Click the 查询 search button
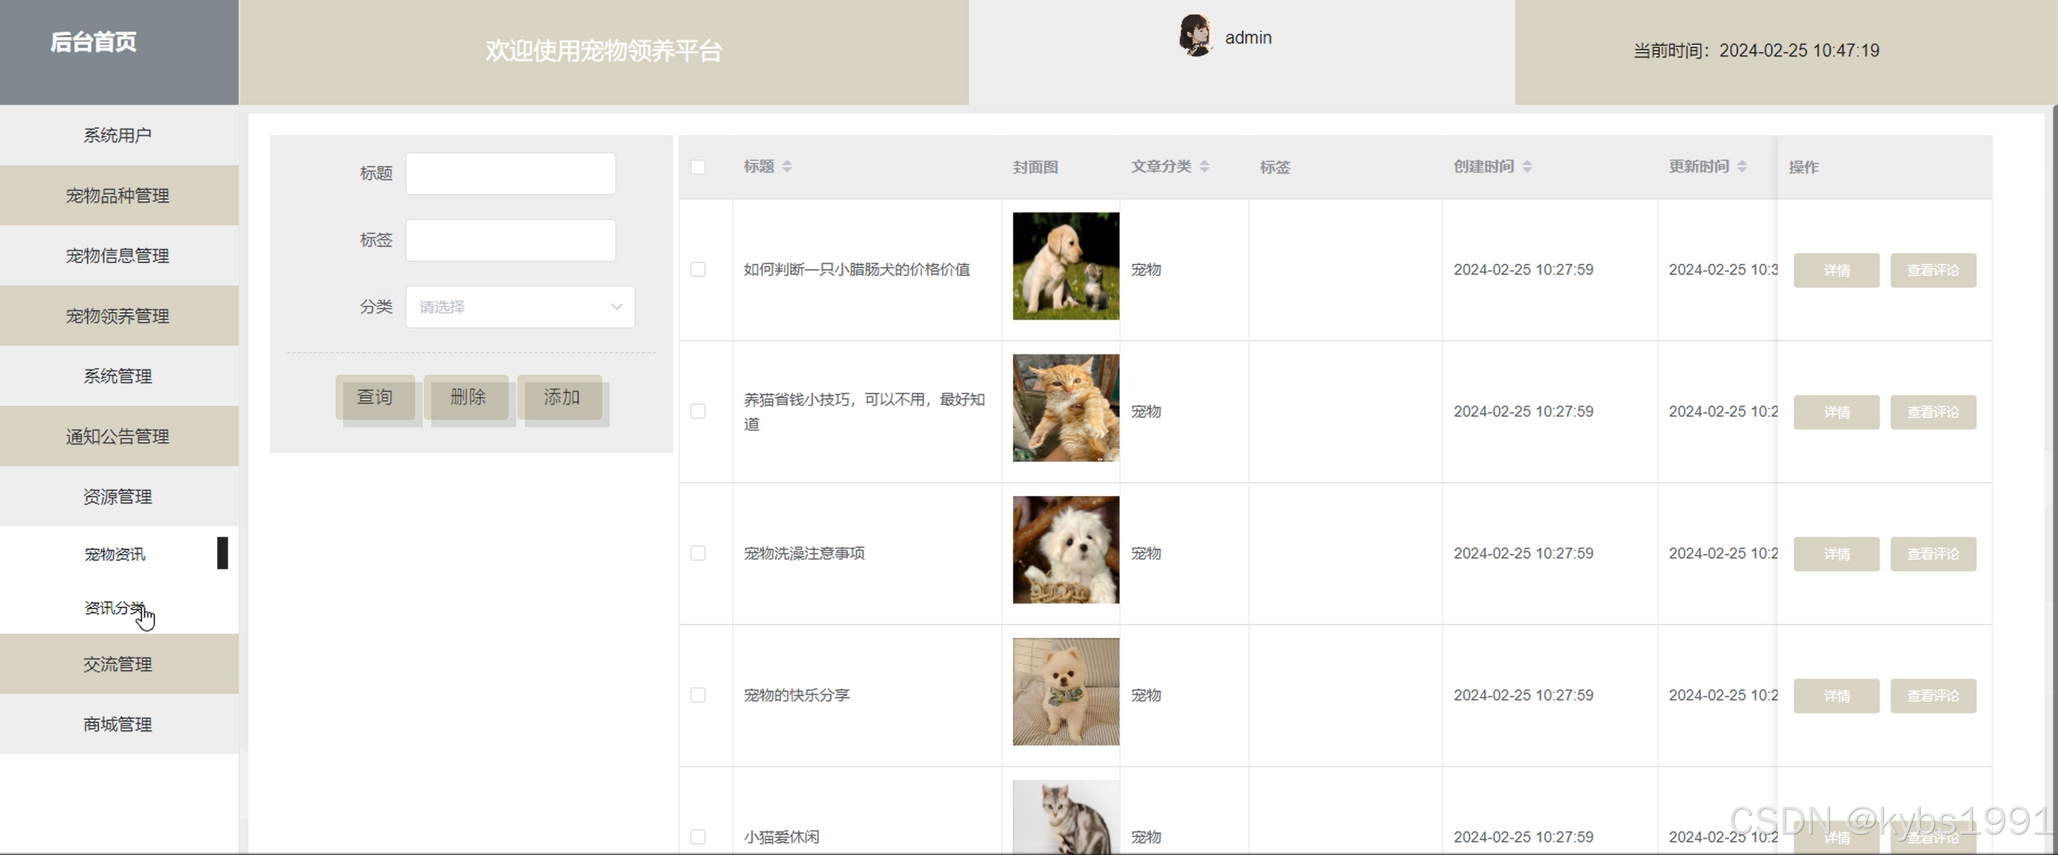Viewport: 2058px width, 855px height. pos(375,397)
